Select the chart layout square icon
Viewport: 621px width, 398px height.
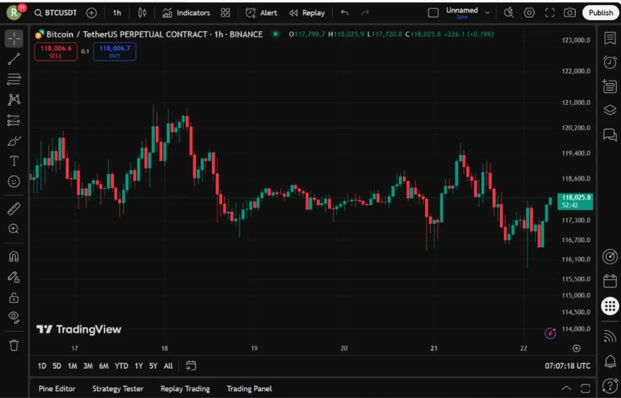tap(433, 13)
